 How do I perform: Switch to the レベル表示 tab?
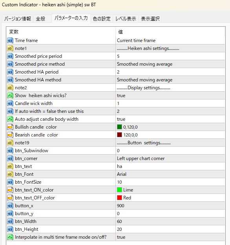tap(126, 19)
